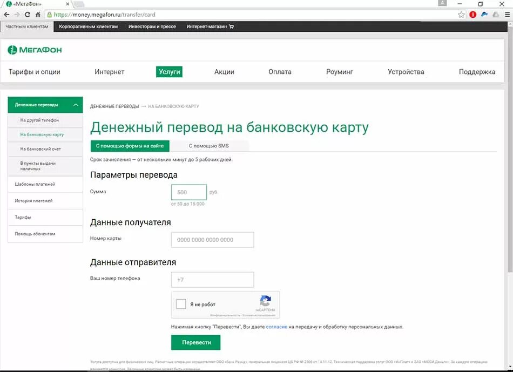Switch to the С помощью SMS tab
The width and height of the screenshot is (513, 372).
(209, 146)
